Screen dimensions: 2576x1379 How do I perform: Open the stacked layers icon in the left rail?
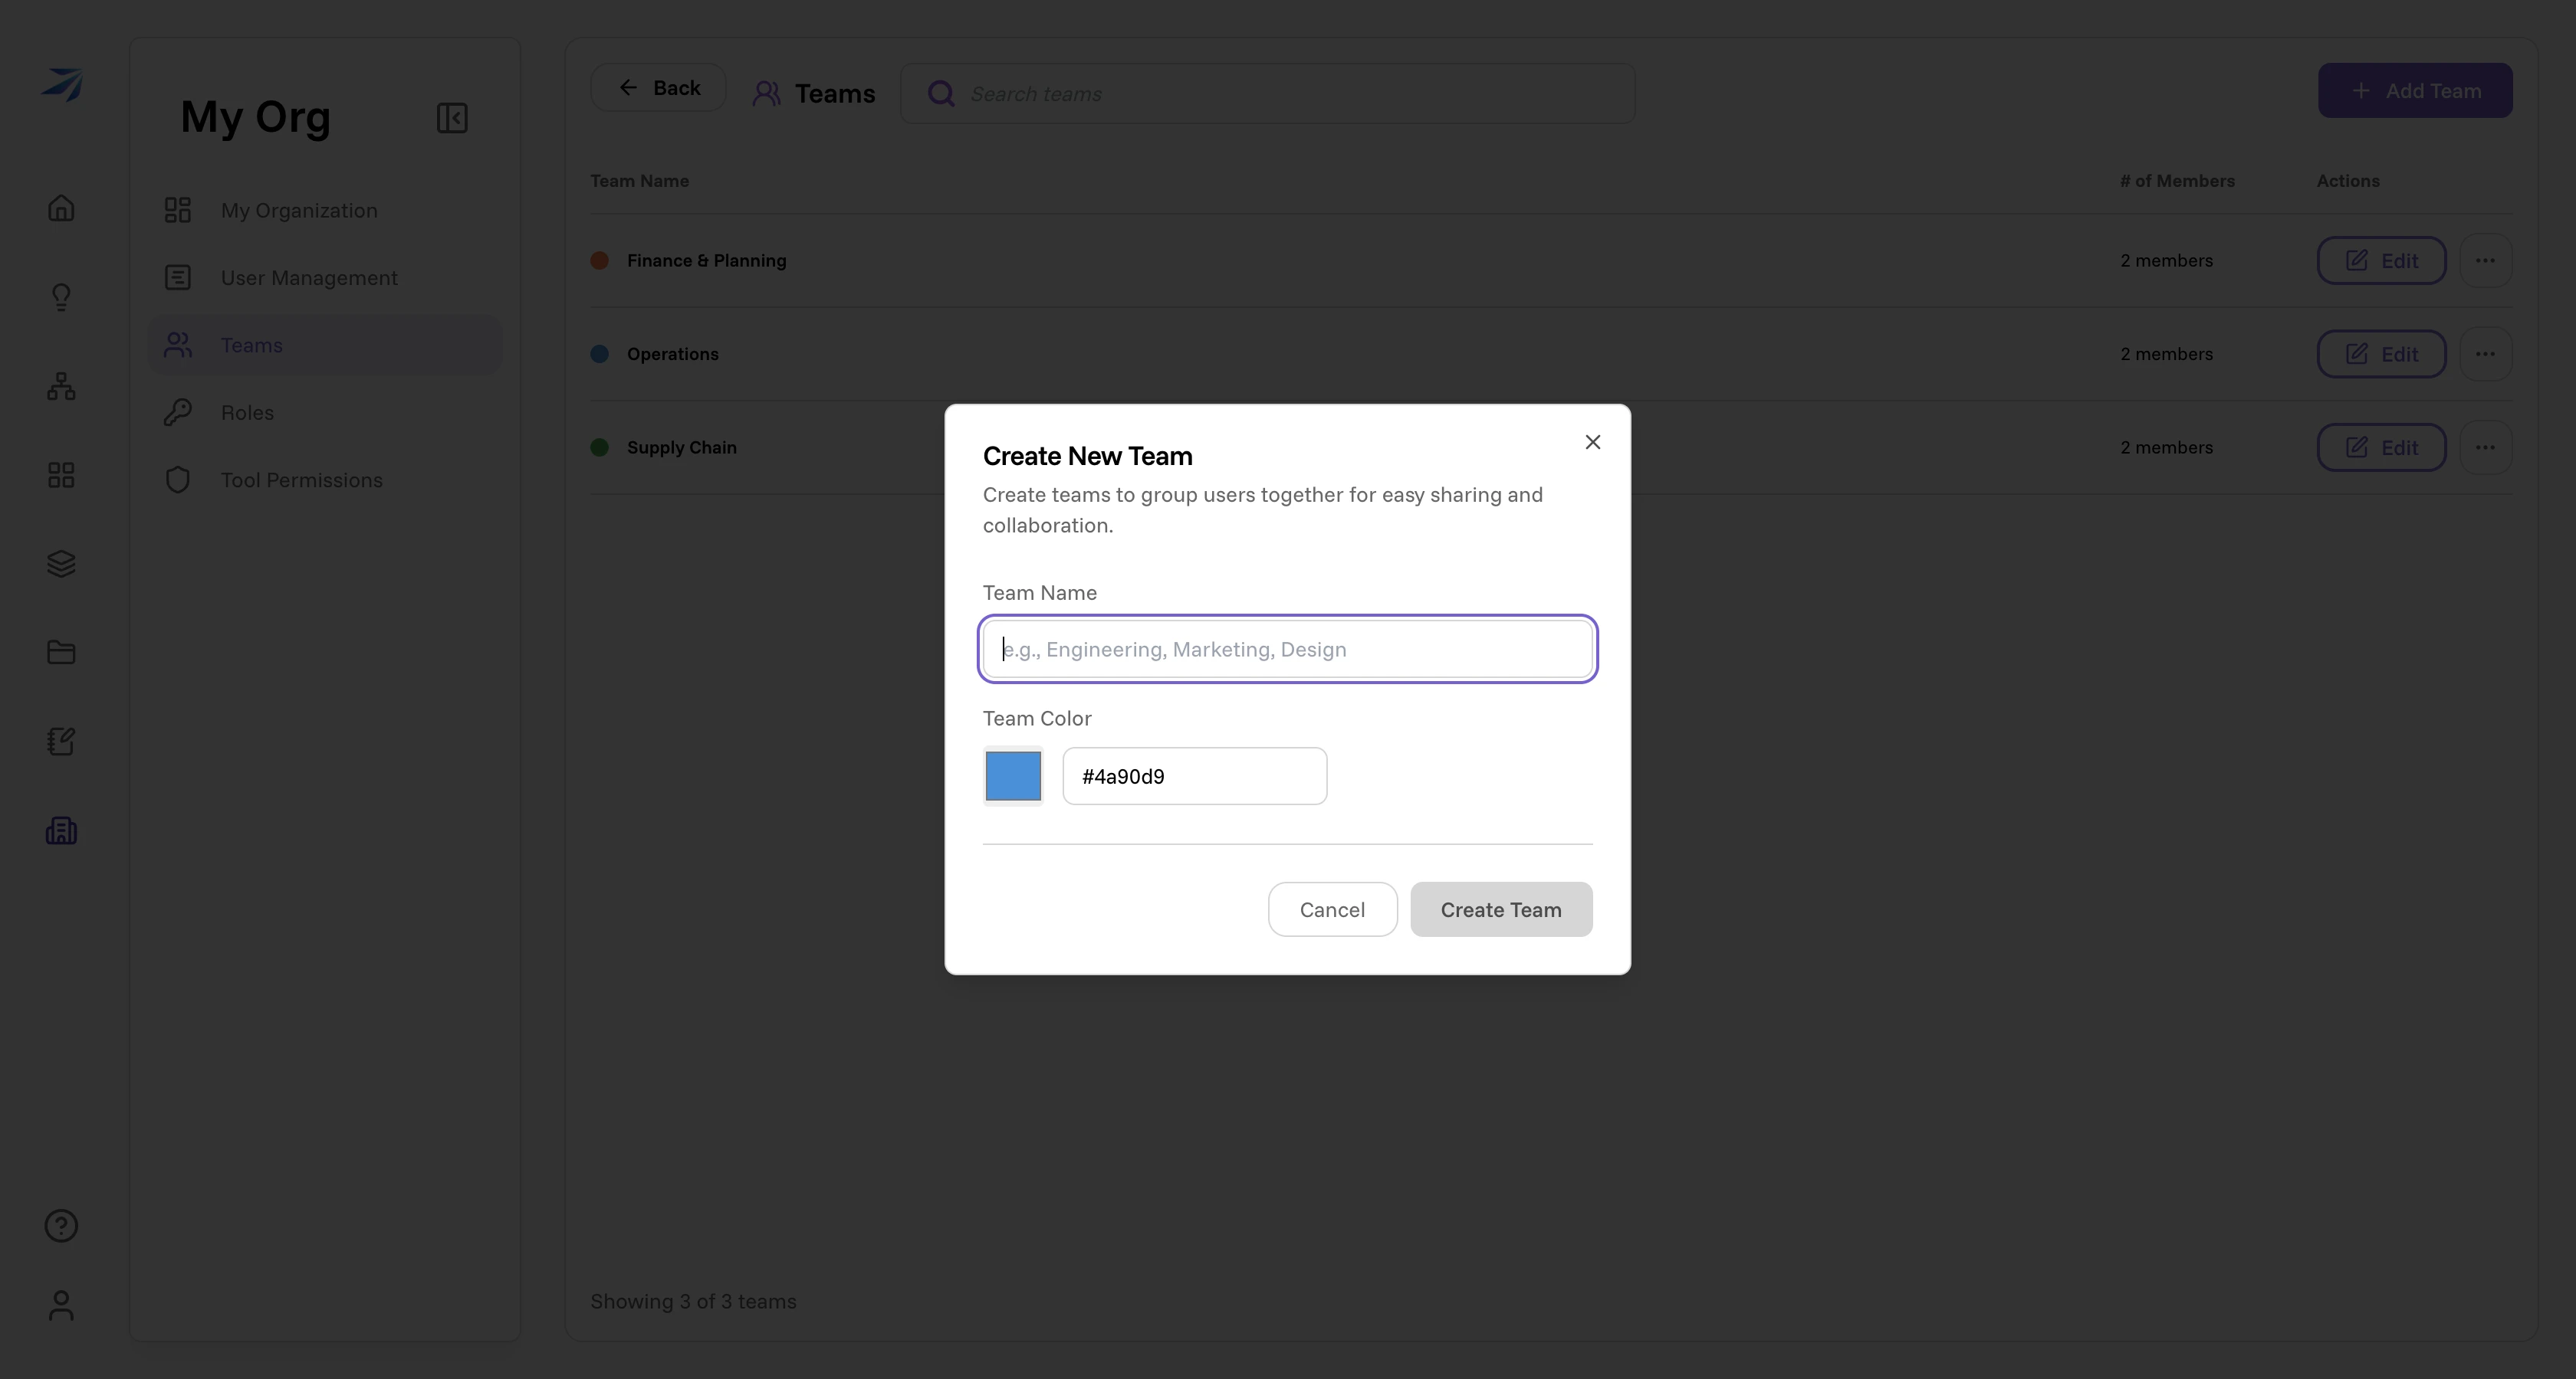click(61, 564)
